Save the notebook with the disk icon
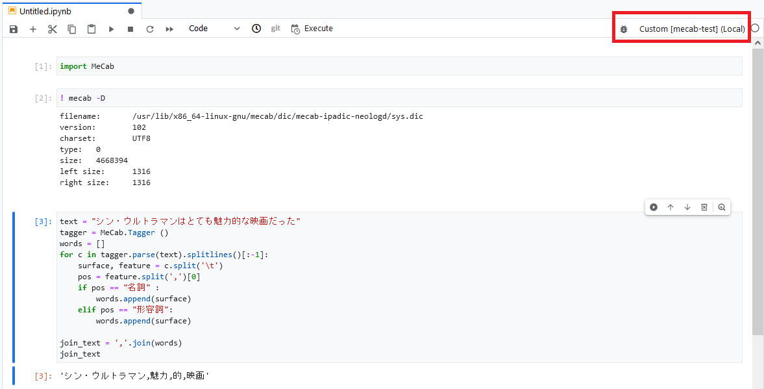Screen dimensions: 764x389 [14, 29]
